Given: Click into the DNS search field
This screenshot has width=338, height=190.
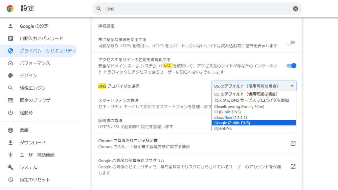Looking at the screenshot, I should 197,9.
